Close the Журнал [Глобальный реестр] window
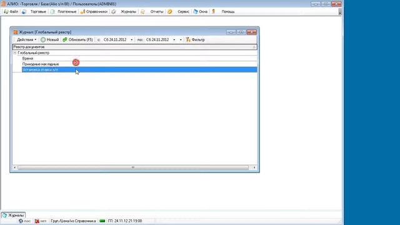This screenshot has width=400, height=225. pos(251,32)
